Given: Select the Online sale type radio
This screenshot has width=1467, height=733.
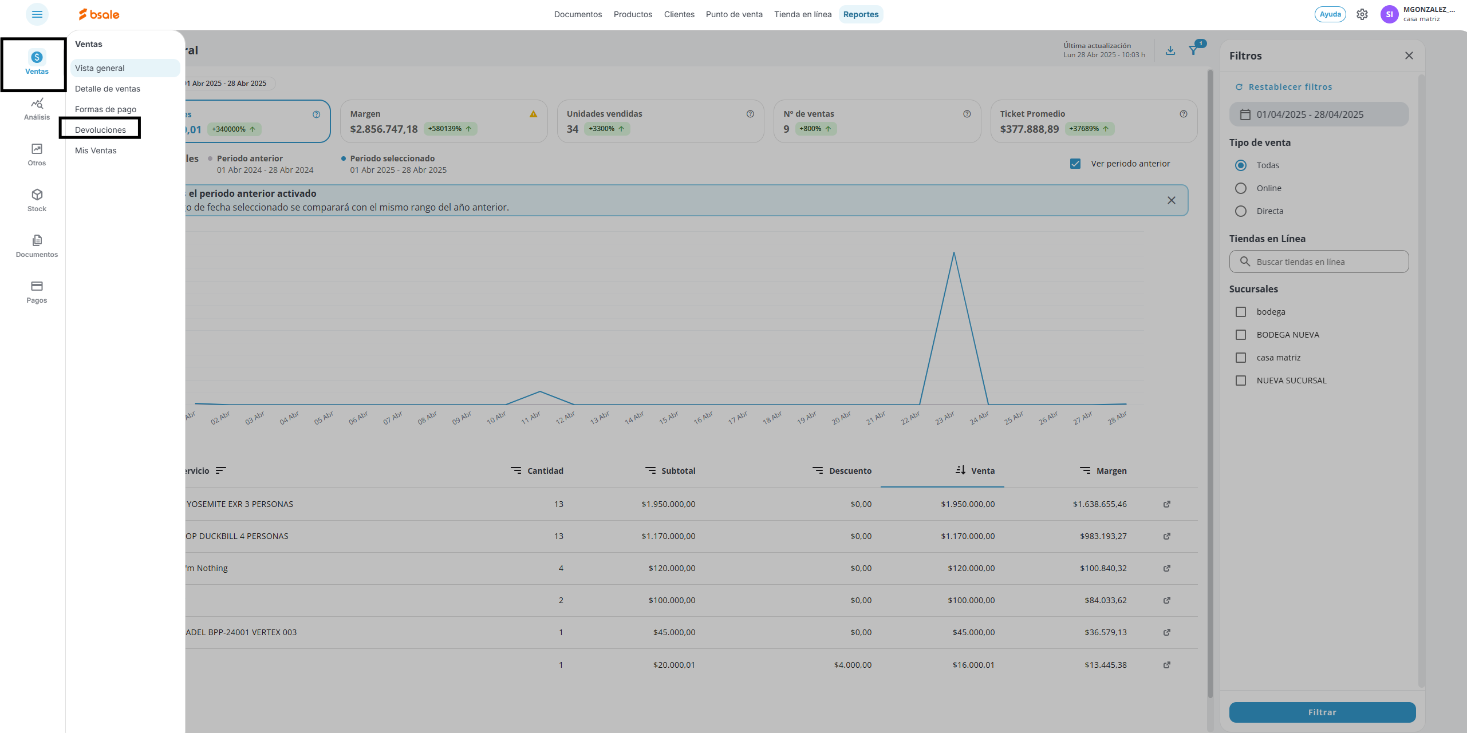Looking at the screenshot, I should point(1241,188).
